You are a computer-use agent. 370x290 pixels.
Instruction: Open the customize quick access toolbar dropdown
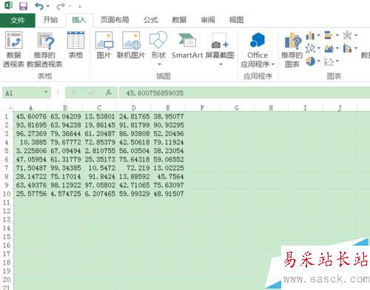click(80, 7)
